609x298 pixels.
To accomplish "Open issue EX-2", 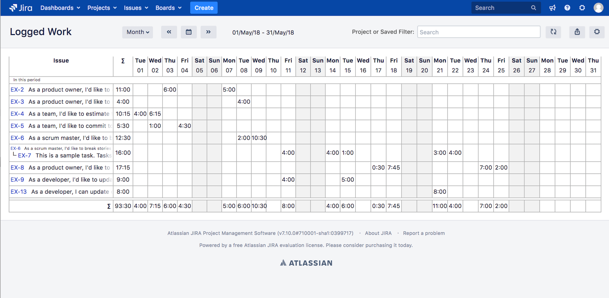I will click(17, 89).
